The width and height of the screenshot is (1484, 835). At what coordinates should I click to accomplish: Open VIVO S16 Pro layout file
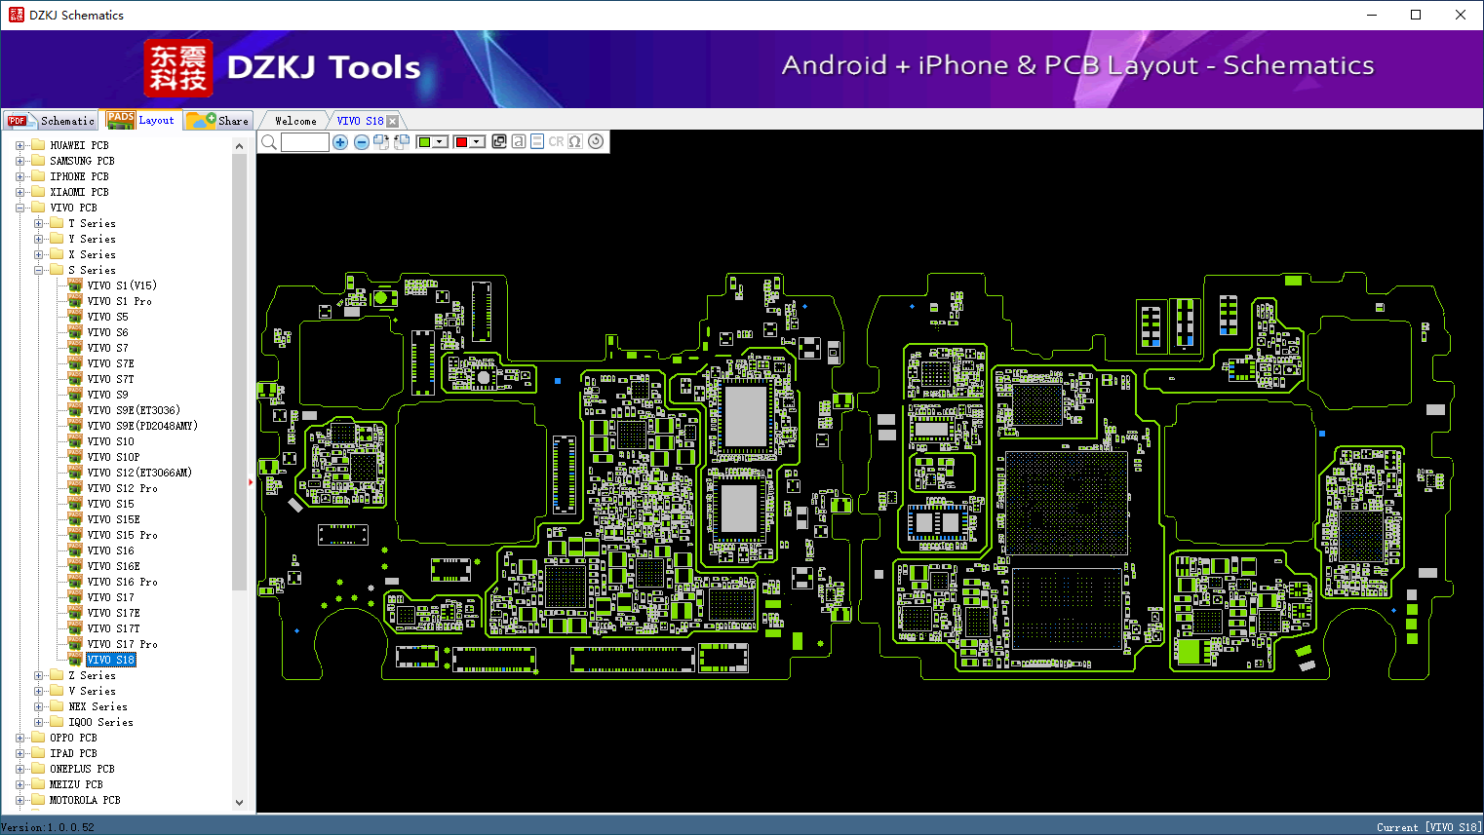coord(122,582)
